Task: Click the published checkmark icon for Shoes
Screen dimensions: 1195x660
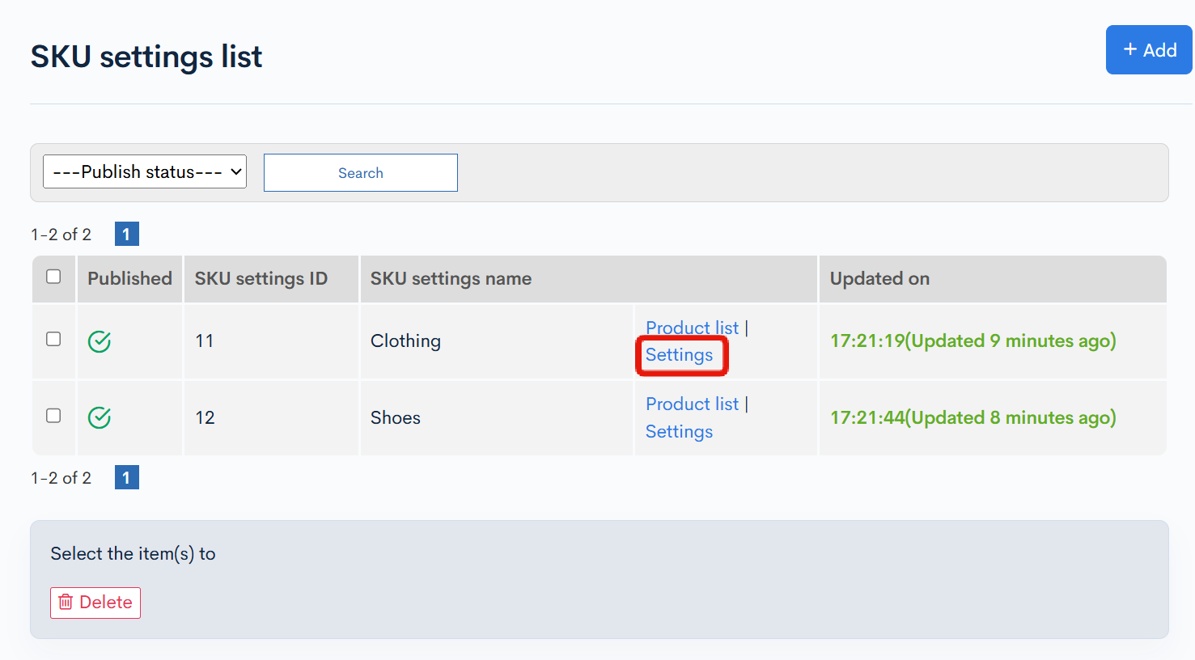Action: (x=100, y=417)
